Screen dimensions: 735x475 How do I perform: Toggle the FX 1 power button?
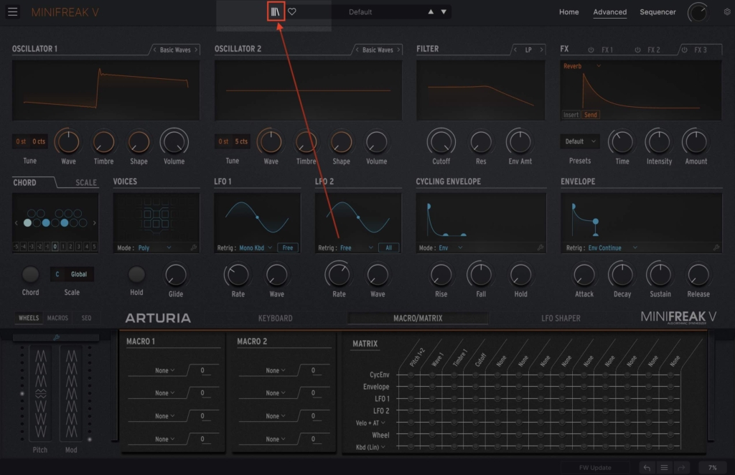coord(591,50)
